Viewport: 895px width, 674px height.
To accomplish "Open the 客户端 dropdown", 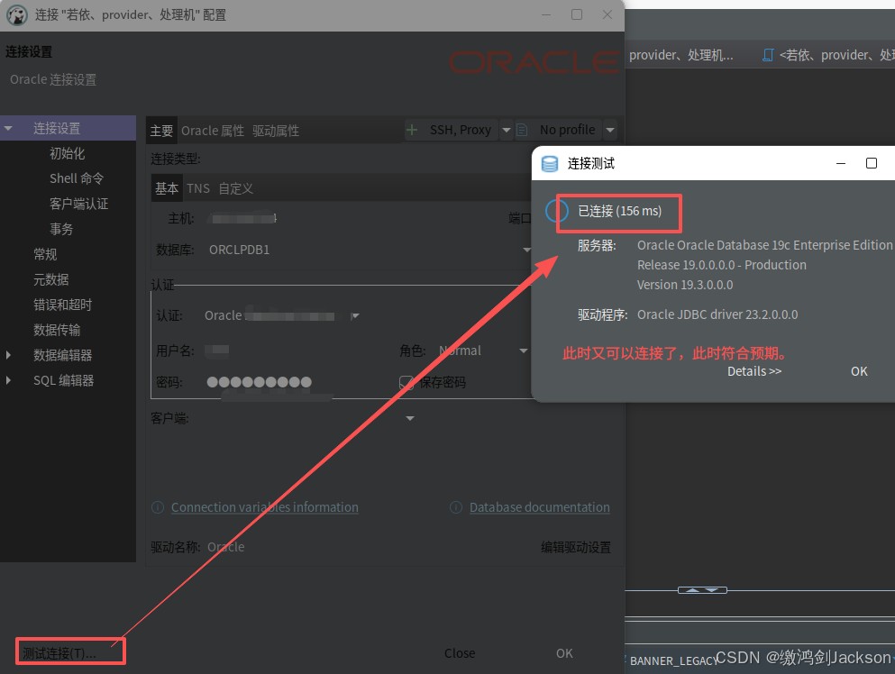I will [410, 418].
